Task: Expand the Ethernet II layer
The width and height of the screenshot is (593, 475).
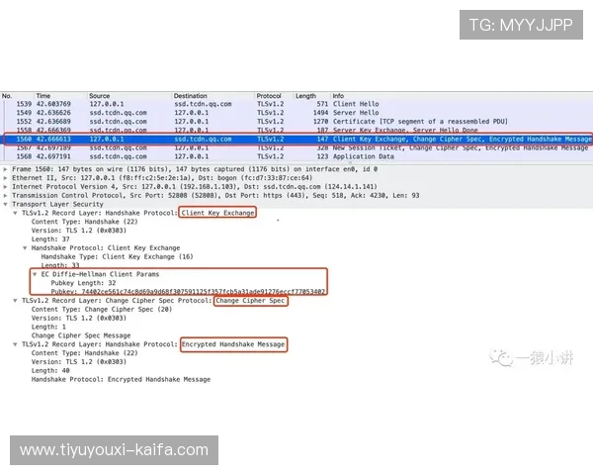Action: click(7, 177)
